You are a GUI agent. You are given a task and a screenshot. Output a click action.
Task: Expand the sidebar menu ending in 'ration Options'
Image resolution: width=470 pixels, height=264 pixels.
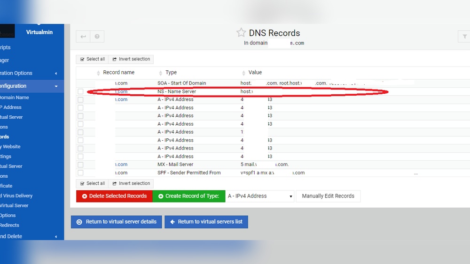(x=32, y=73)
